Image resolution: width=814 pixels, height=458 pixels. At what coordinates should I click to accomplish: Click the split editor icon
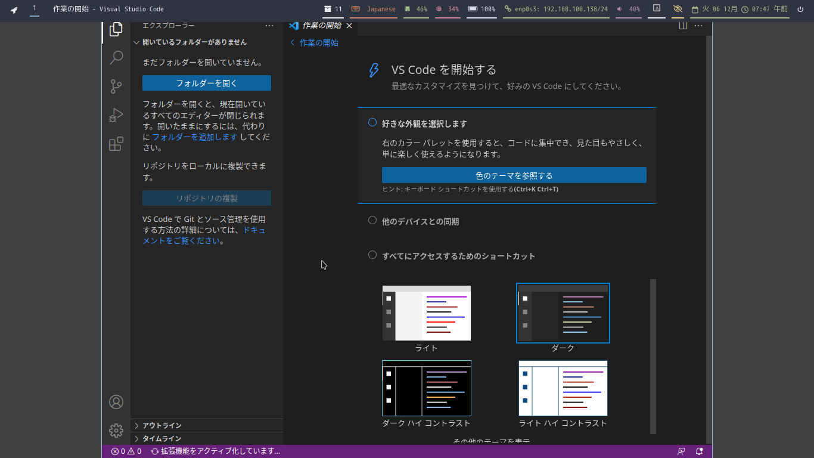683,26
